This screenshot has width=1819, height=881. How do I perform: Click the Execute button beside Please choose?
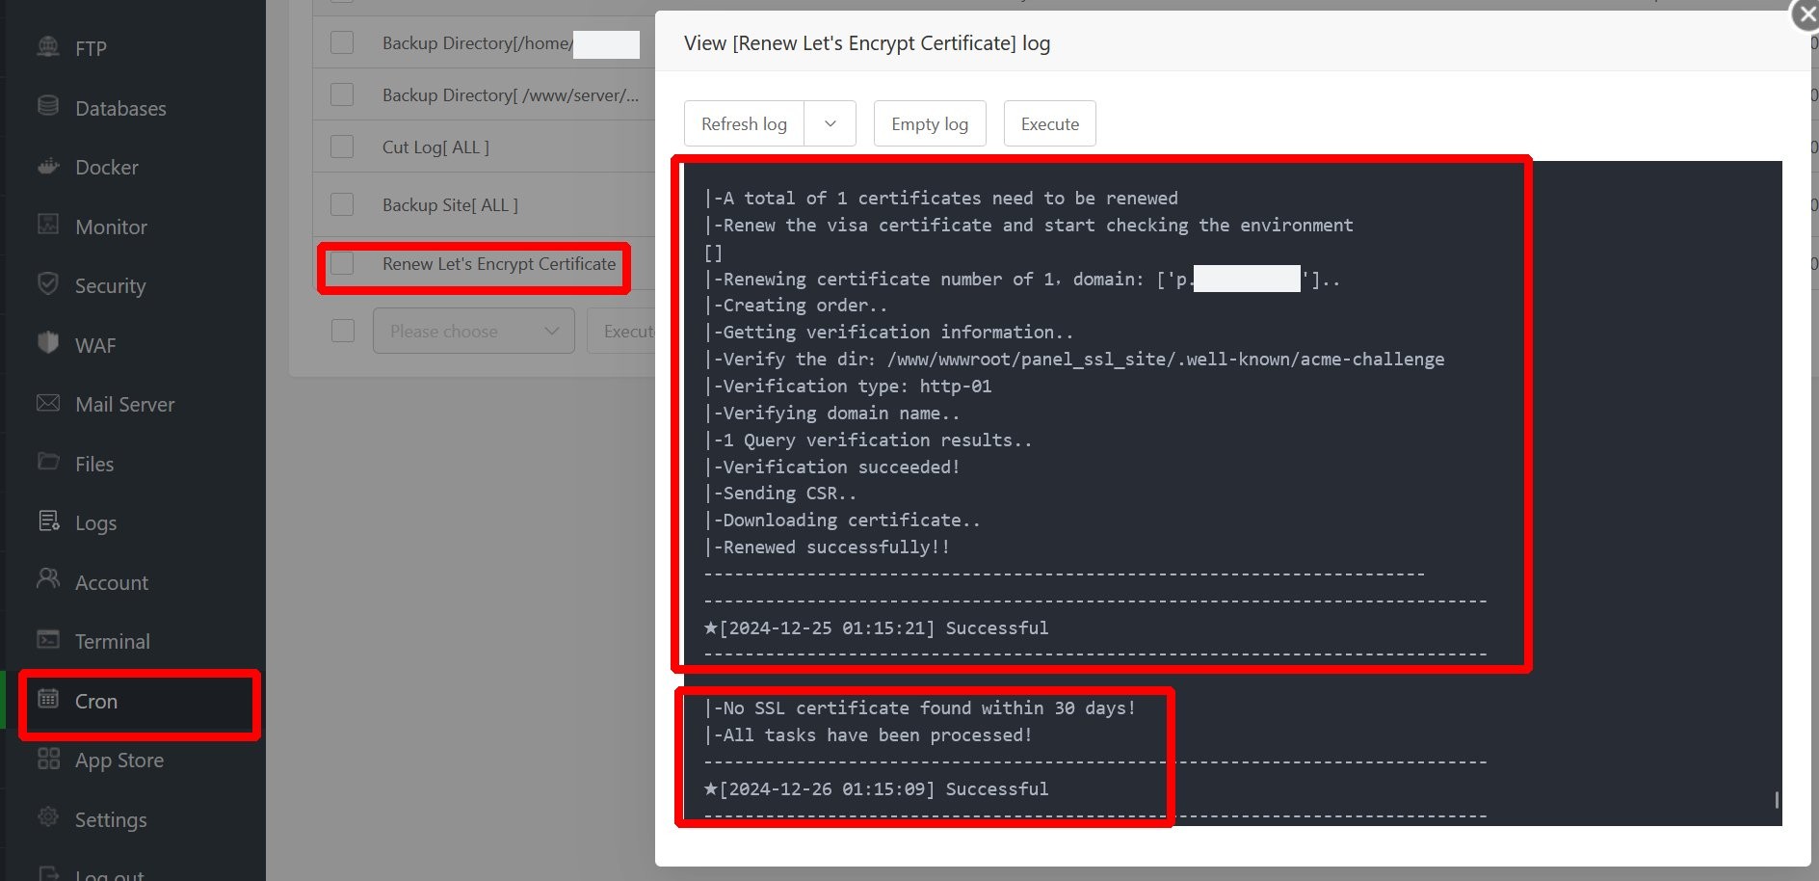click(x=622, y=331)
